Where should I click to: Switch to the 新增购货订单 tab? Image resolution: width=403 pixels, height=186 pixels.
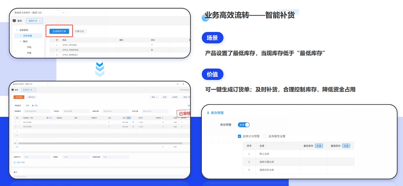click(x=29, y=90)
